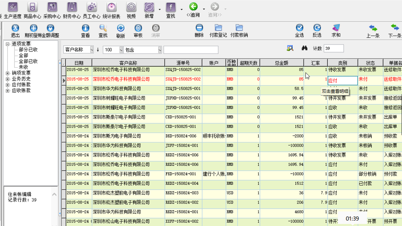Expand the 应付账款 tree node
Image resolution: width=402 pixels, height=226 pixels.
click(7, 85)
